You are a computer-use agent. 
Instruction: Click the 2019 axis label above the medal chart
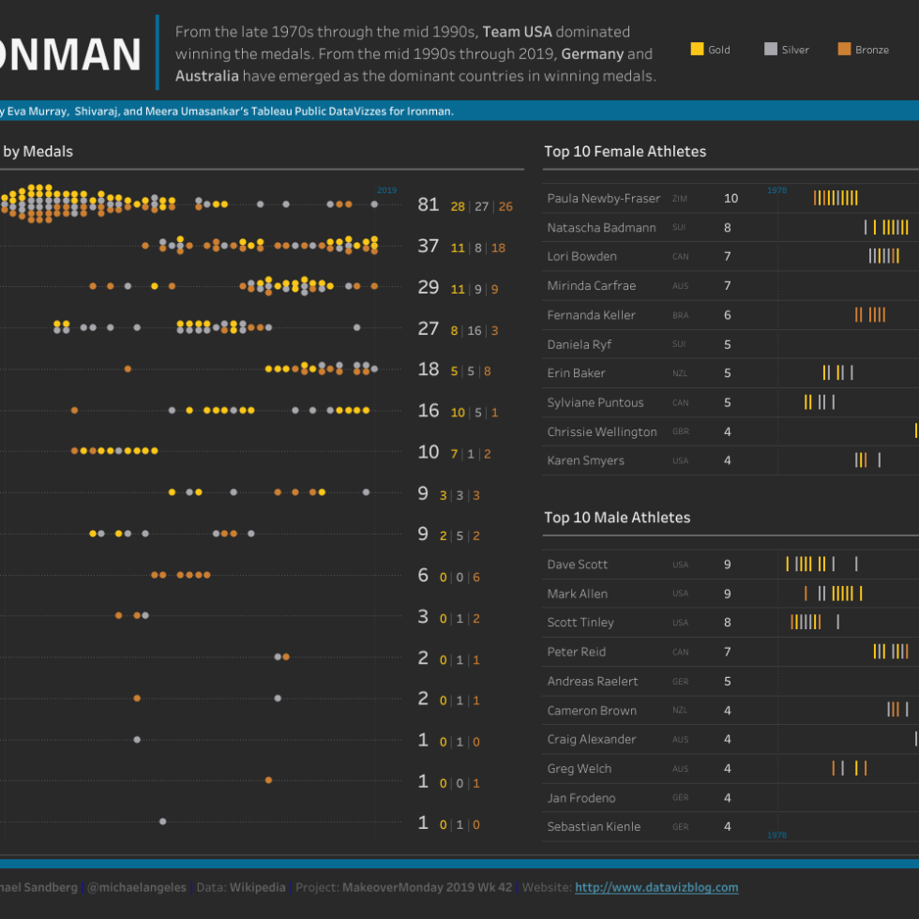pos(386,190)
